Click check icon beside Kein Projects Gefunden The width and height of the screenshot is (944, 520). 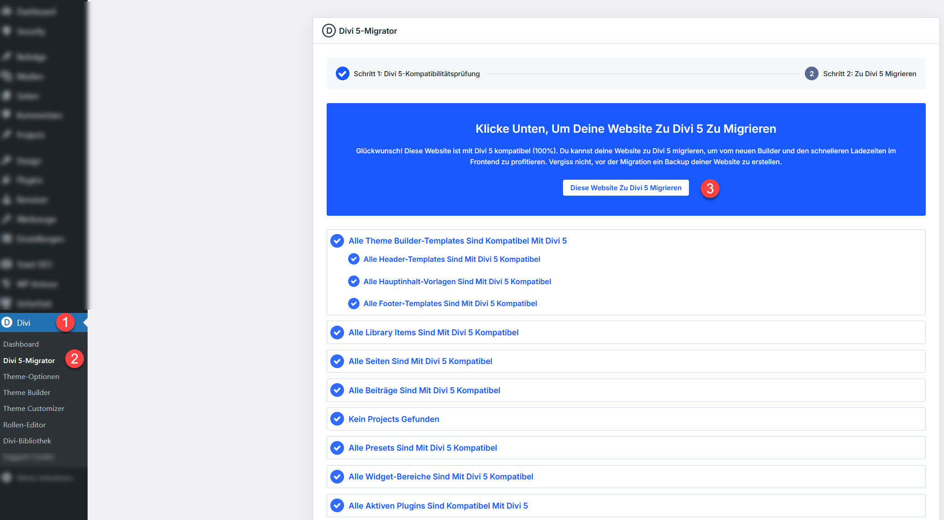click(x=337, y=419)
